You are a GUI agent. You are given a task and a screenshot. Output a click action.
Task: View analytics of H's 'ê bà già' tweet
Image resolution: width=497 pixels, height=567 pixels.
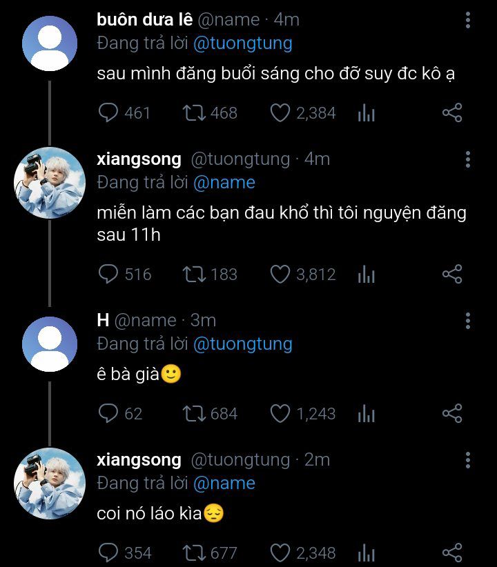point(366,414)
